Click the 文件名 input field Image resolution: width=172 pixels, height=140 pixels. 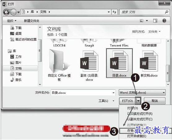pos(83,93)
